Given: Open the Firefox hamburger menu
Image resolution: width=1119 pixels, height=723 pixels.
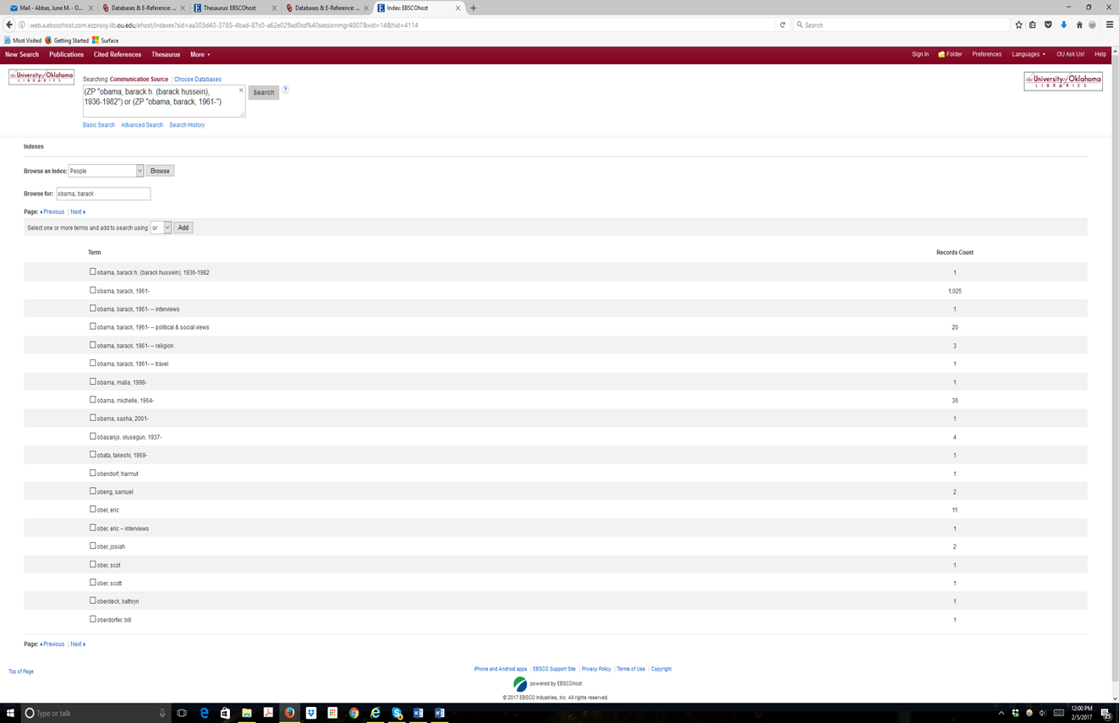Looking at the screenshot, I should [x=1109, y=25].
